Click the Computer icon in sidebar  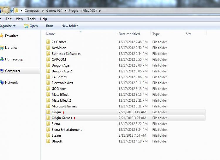pos(2,71)
